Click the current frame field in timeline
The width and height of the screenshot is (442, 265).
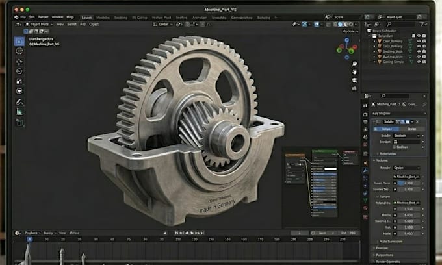pos(300,233)
